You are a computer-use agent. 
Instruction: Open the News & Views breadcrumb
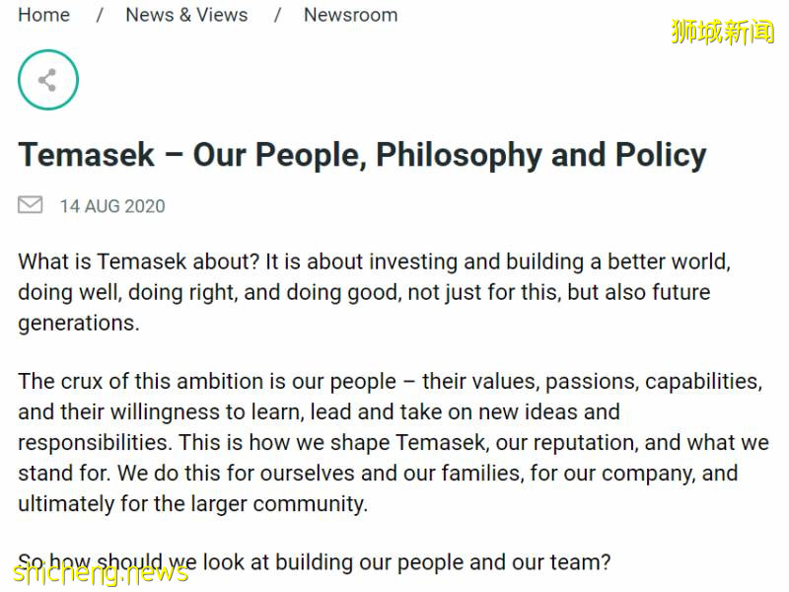tap(186, 15)
